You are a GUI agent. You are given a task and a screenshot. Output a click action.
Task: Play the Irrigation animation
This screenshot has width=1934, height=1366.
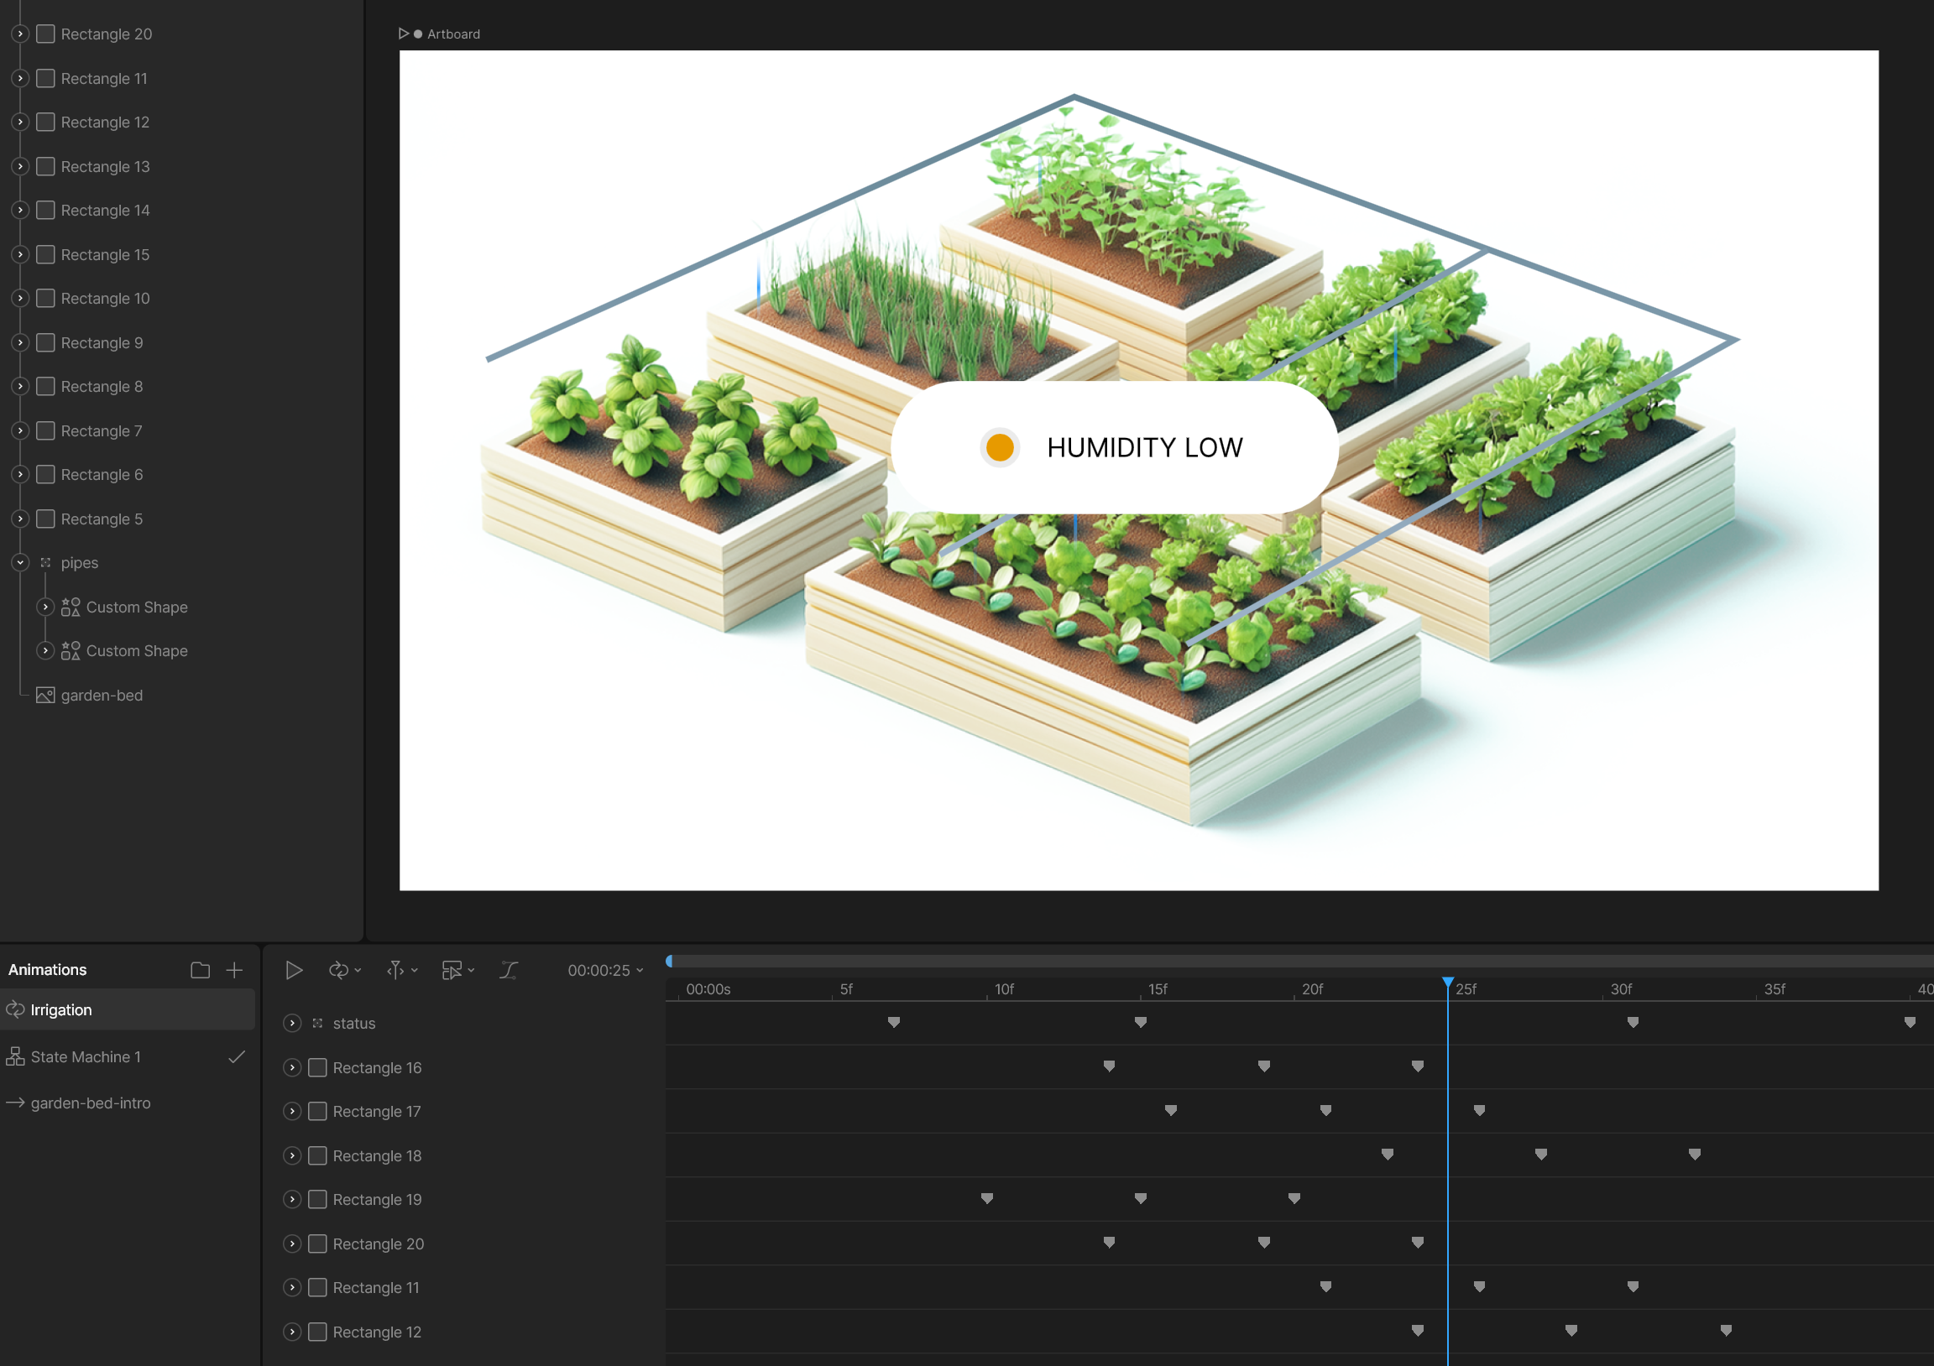click(x=293, y=970)
